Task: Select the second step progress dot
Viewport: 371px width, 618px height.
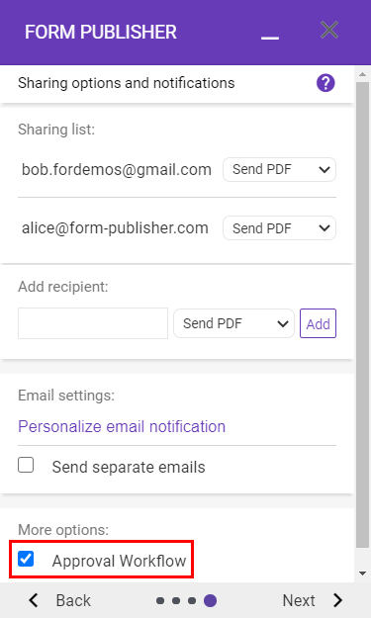Action: [x=176, y=600]
